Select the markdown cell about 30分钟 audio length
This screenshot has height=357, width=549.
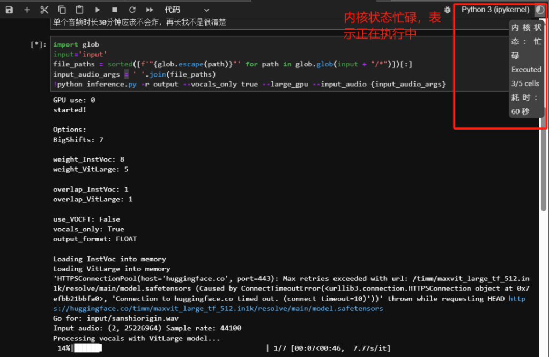(139, 22)
